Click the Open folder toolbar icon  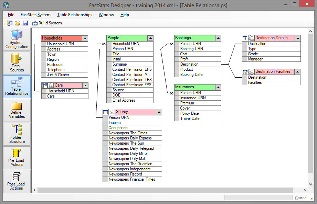(18, 23)
